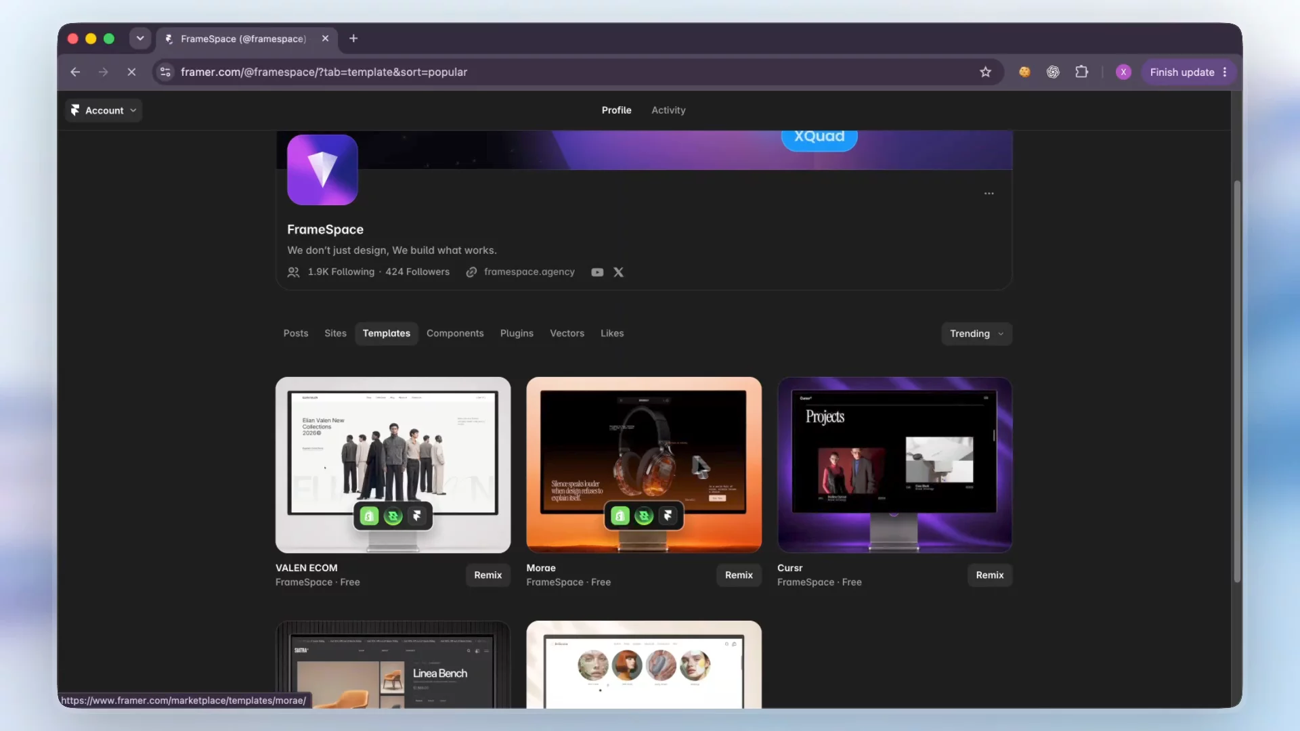The image size is (1300, 731).
Task: Remix the VALEN ECOM template
Action: (x=487, y=575)
